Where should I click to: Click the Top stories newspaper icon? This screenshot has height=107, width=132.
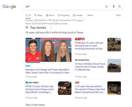click(27, 27)
